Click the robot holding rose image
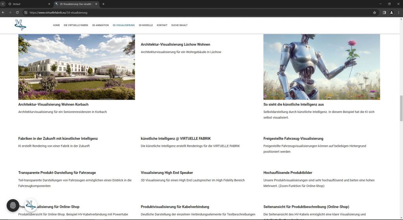This screenshot has width=403, height=220. [x=322, y=67]
